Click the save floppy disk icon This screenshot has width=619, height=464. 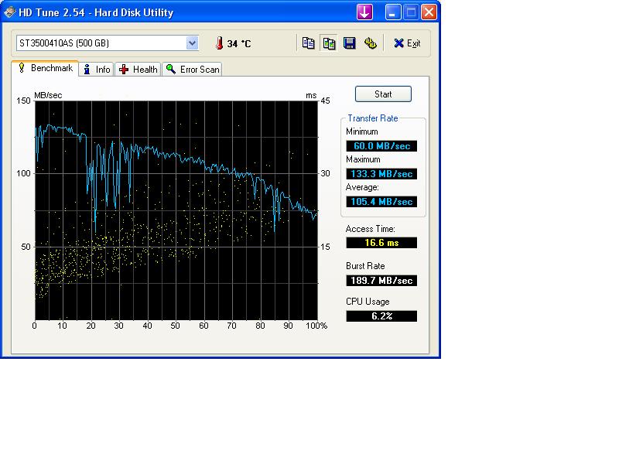(350, 43)
